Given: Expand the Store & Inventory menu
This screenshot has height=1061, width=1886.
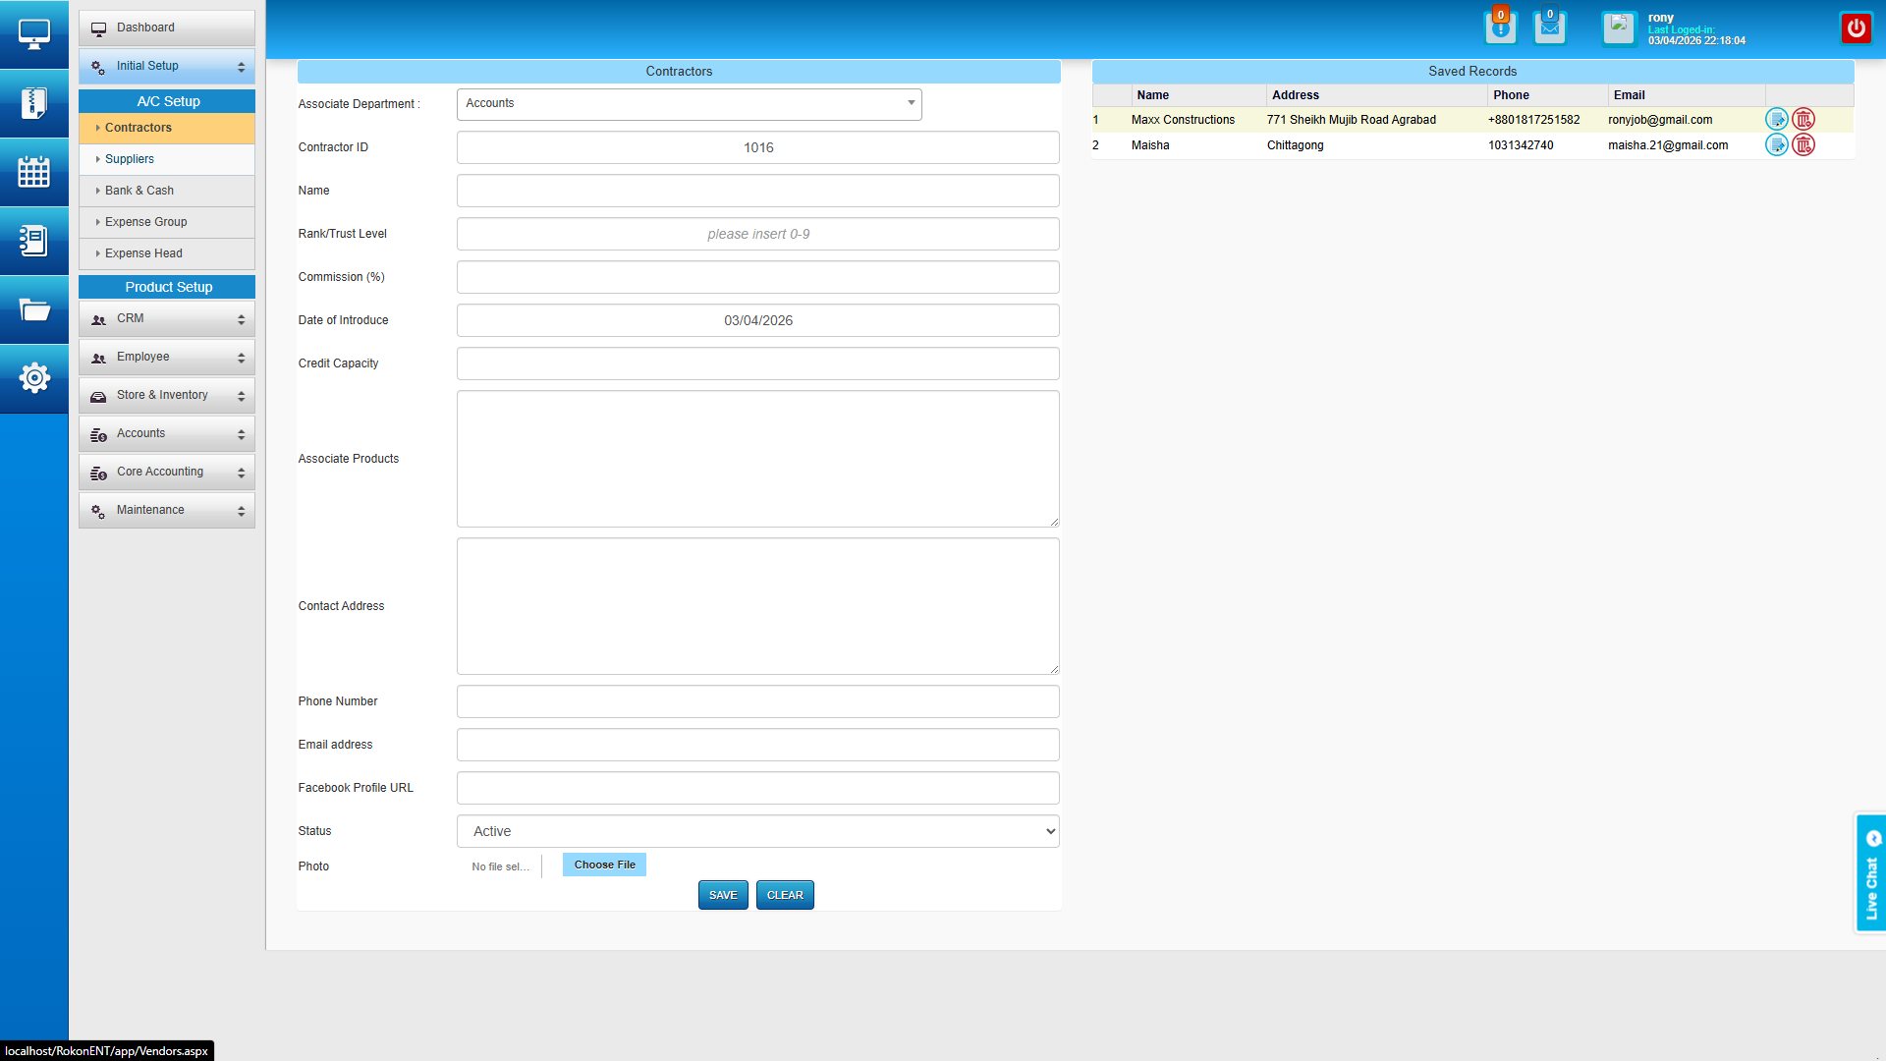Looking at the screenshot, I should pos(166,396).
